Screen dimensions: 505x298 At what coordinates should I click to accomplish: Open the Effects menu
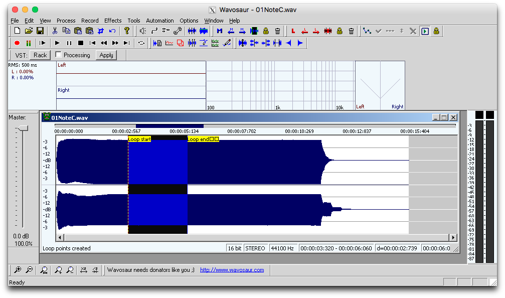click(113, 21)
